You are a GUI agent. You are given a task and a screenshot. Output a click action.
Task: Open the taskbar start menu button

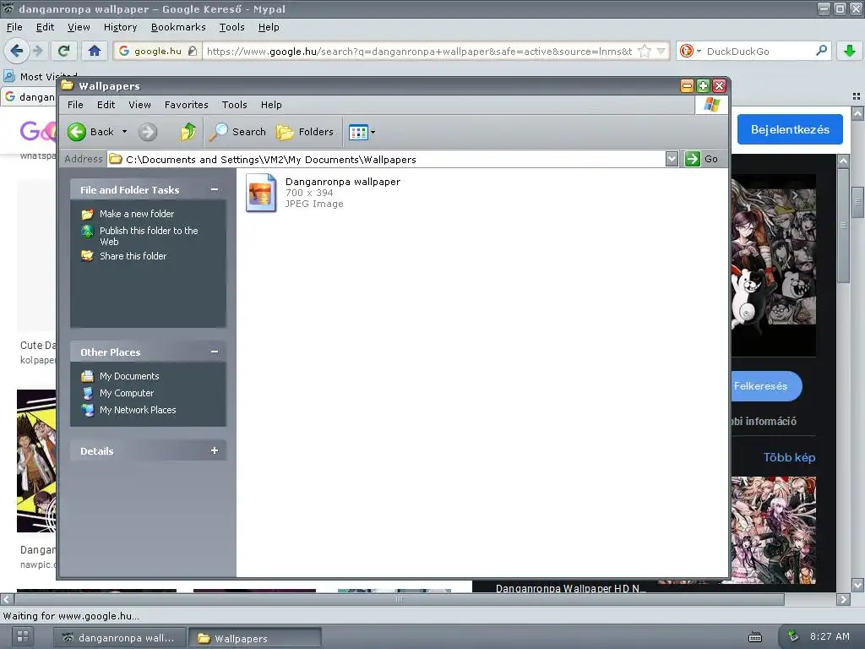(23, 635)
